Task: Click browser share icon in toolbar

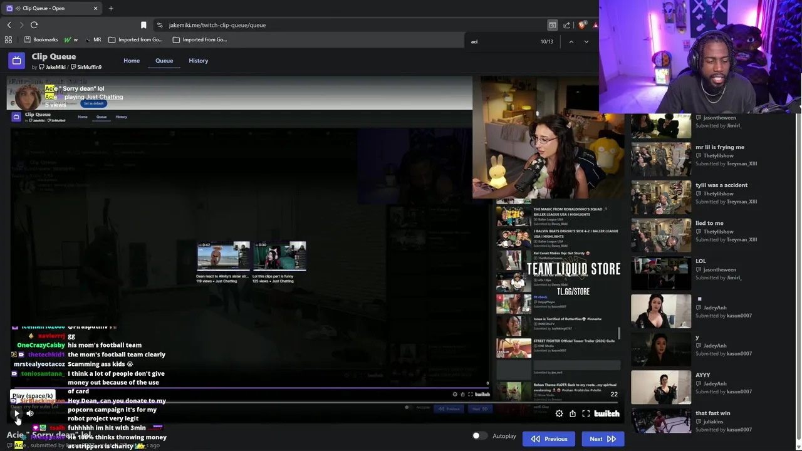Action: click(x=567, y=25)
